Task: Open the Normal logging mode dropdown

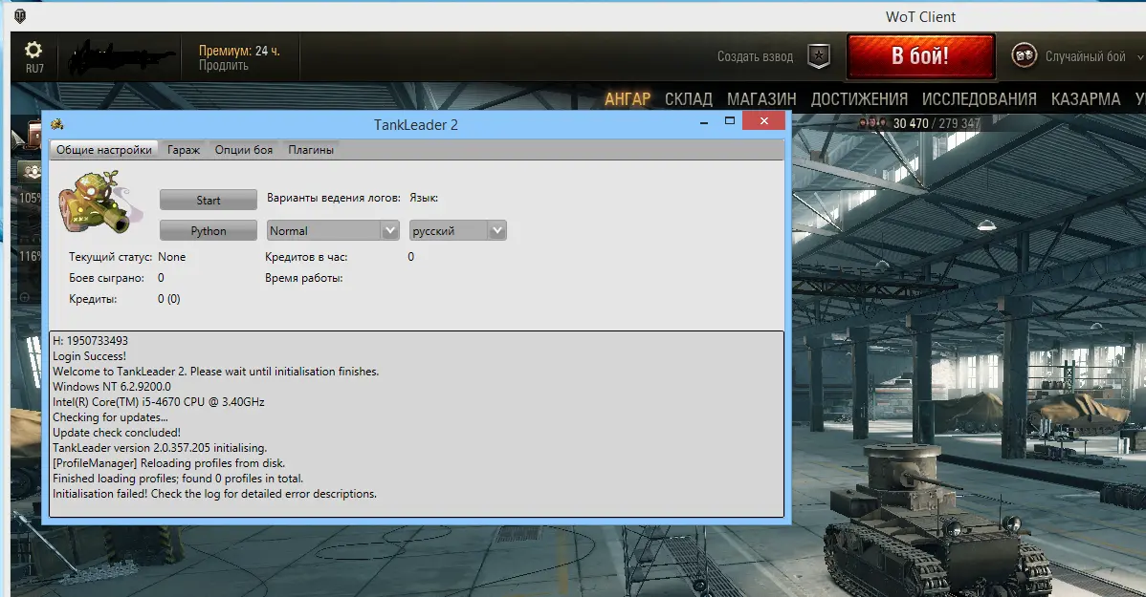Action: (x=333, y=230)
